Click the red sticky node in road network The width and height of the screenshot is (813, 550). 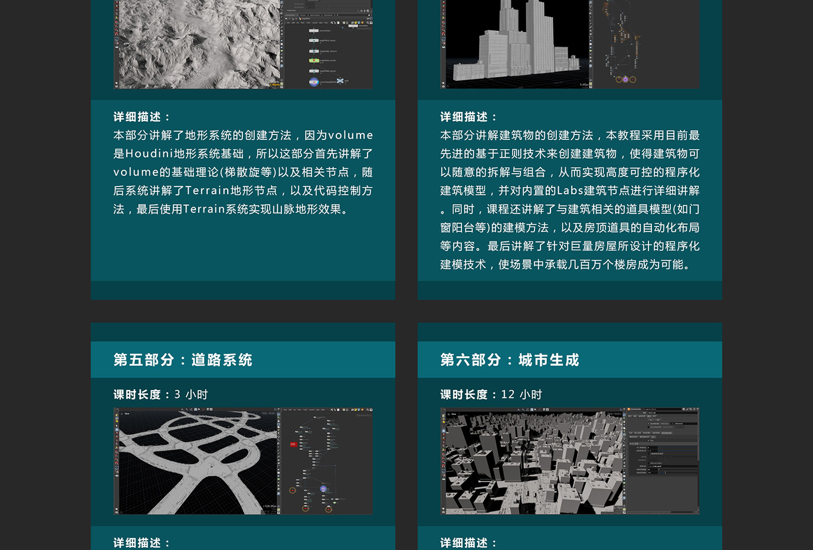point(293,444)
